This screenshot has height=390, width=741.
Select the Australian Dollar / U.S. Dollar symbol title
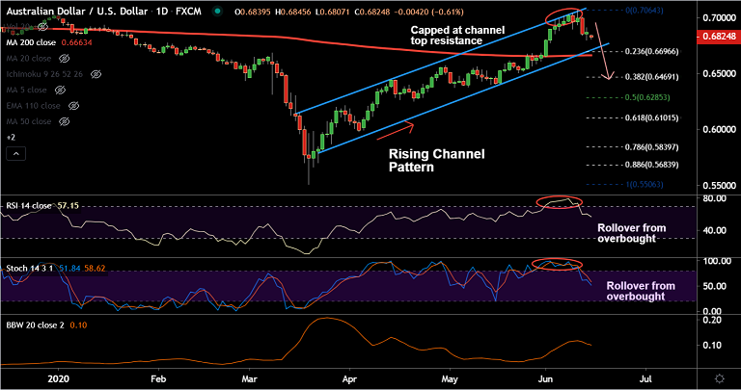pyautogui.click(x=77, y=12)
